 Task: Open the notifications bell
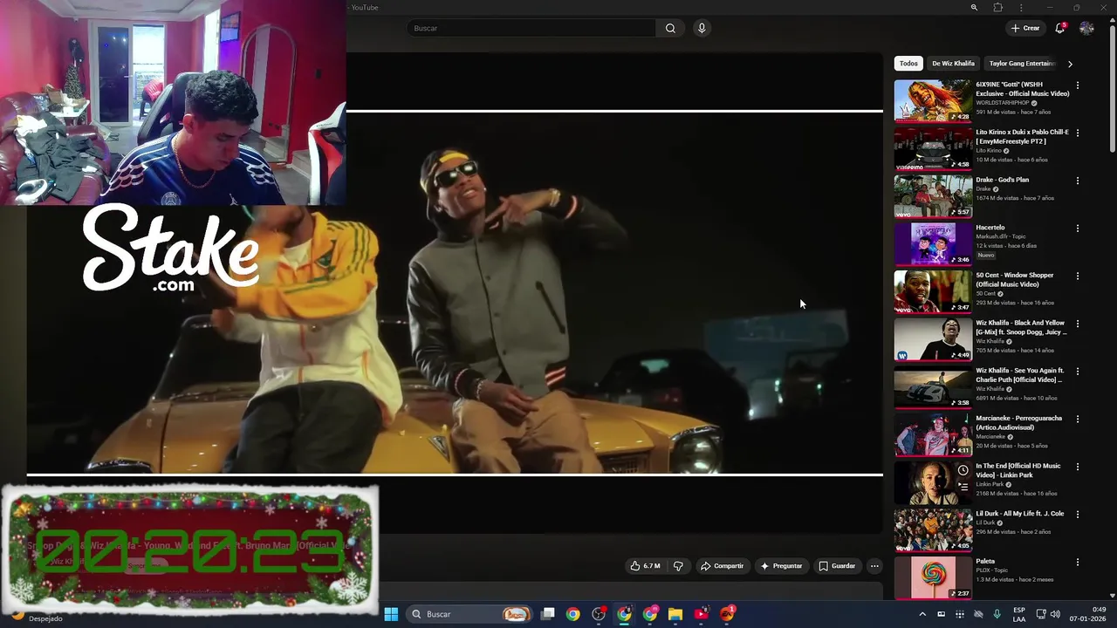(1059, 28)
